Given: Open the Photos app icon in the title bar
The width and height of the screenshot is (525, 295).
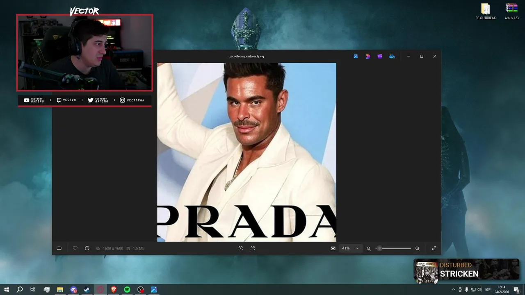Looking at the screenshot, I should click(x=356, y=57).
